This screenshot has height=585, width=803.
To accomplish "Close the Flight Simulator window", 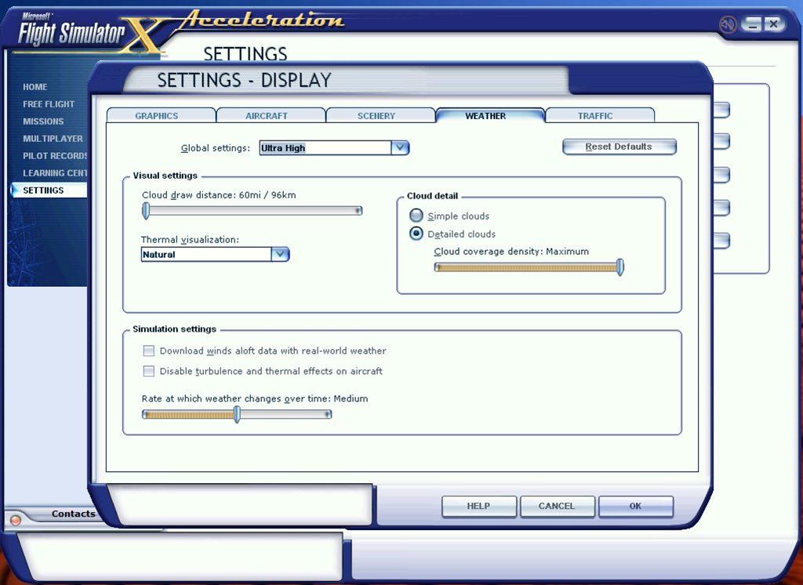I will coord(774,24).
